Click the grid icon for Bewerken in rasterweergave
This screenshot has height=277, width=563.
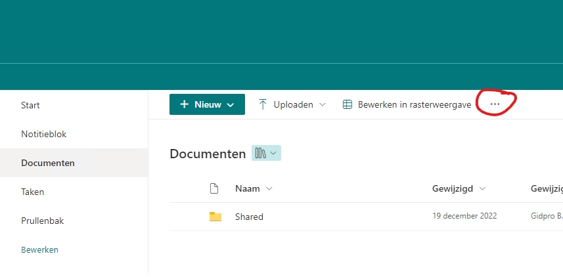point(348,104)
